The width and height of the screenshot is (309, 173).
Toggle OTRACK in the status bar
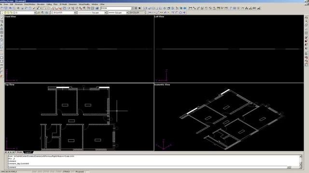66,172
